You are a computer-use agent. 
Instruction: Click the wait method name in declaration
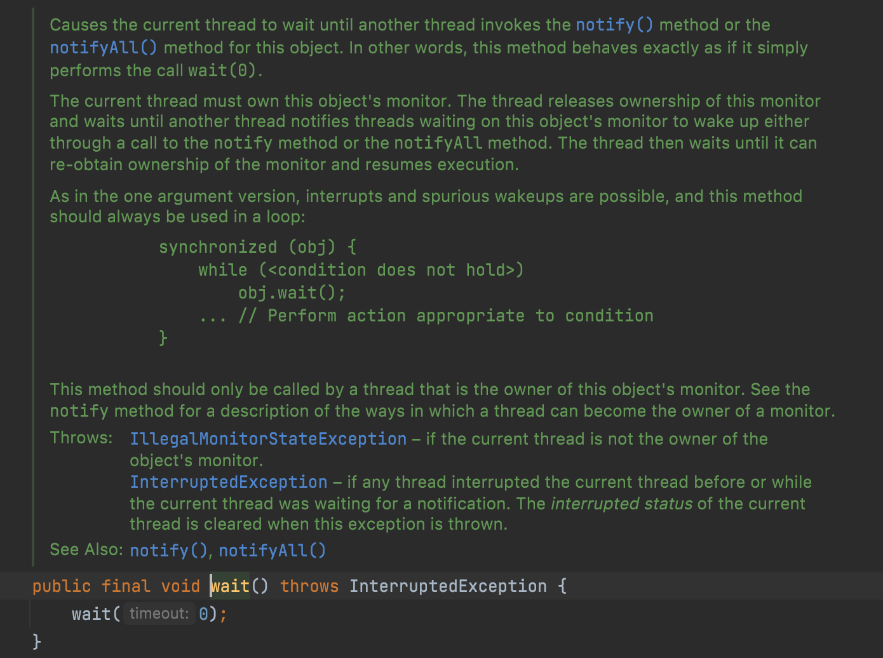coord(231,586)
